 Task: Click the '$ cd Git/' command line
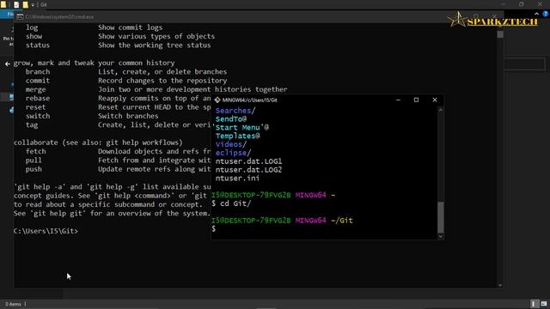(x=231, y=203)
